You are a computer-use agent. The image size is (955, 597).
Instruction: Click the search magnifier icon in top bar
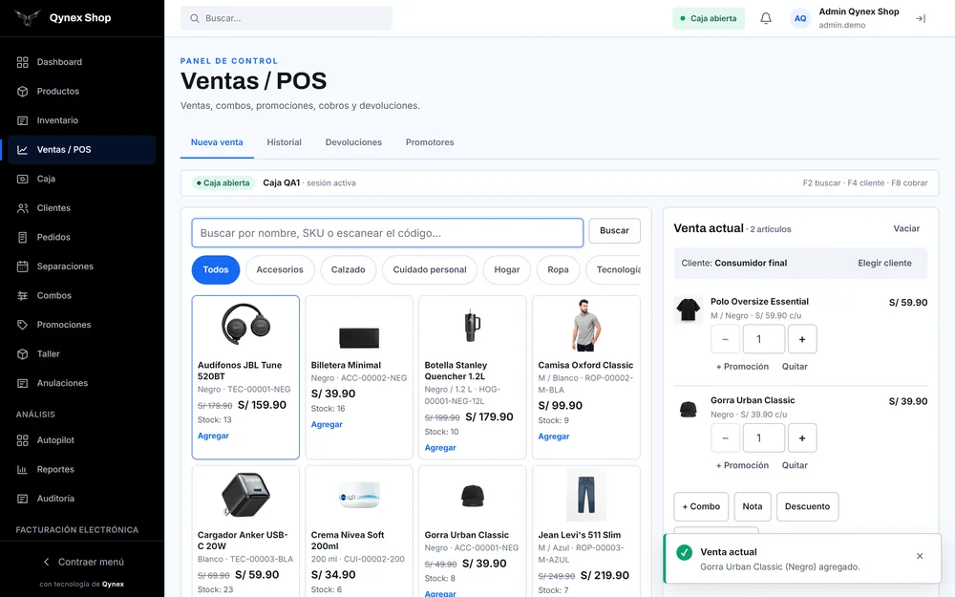(x=194, y=18)
